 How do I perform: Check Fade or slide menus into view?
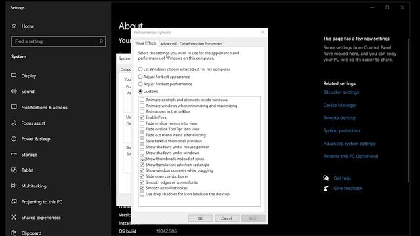coord(142,123)
